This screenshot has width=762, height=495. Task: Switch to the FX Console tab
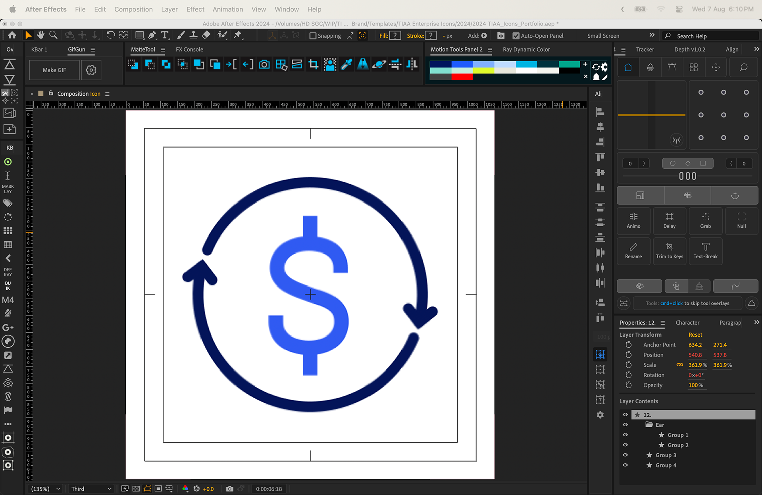click(189, 50)
